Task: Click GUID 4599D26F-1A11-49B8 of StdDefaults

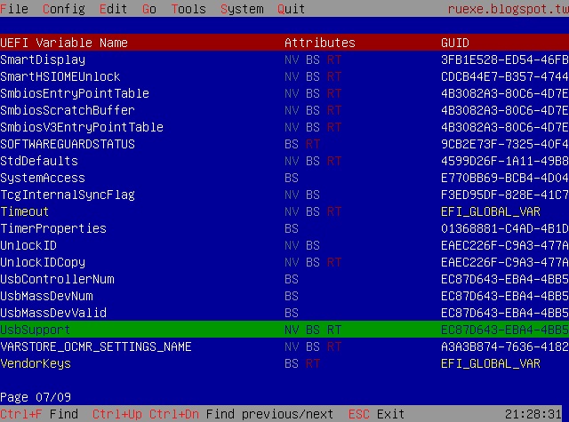Action: tap(505, 161)
